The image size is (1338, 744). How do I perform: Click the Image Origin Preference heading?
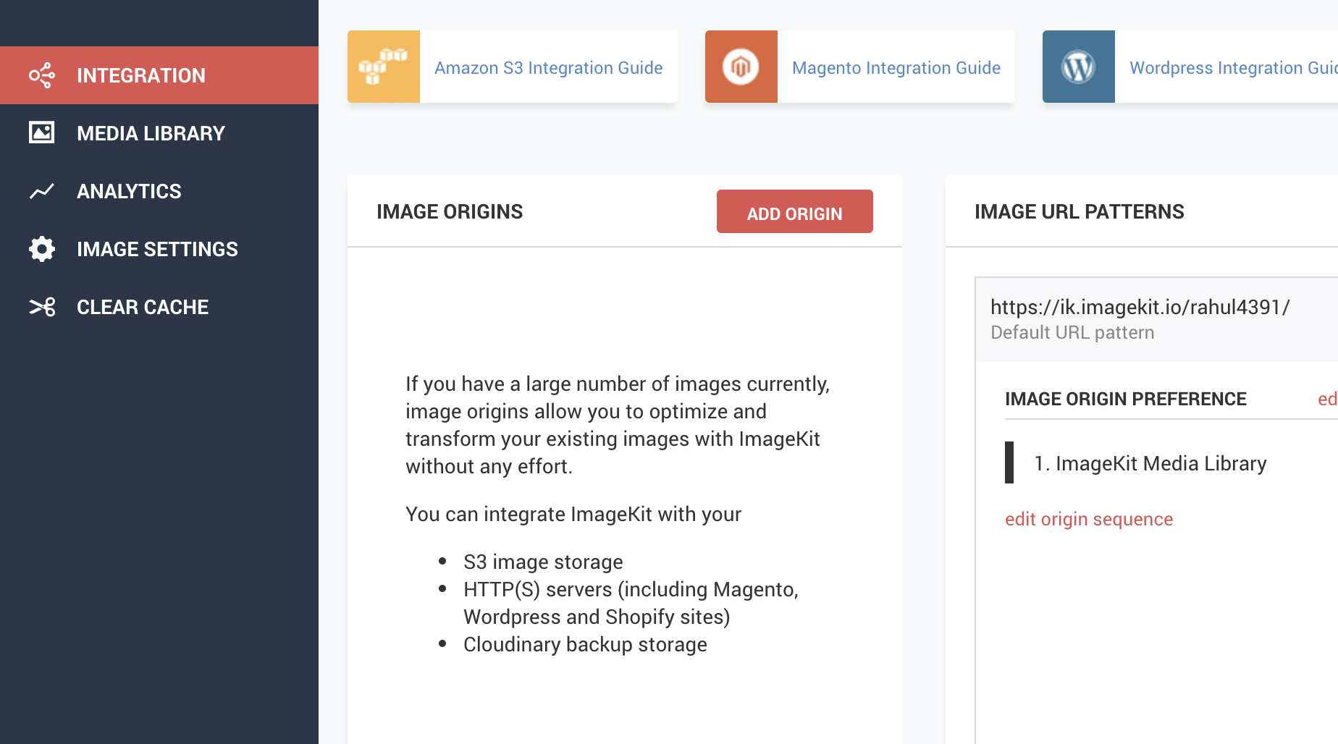tap(1126, 399)
